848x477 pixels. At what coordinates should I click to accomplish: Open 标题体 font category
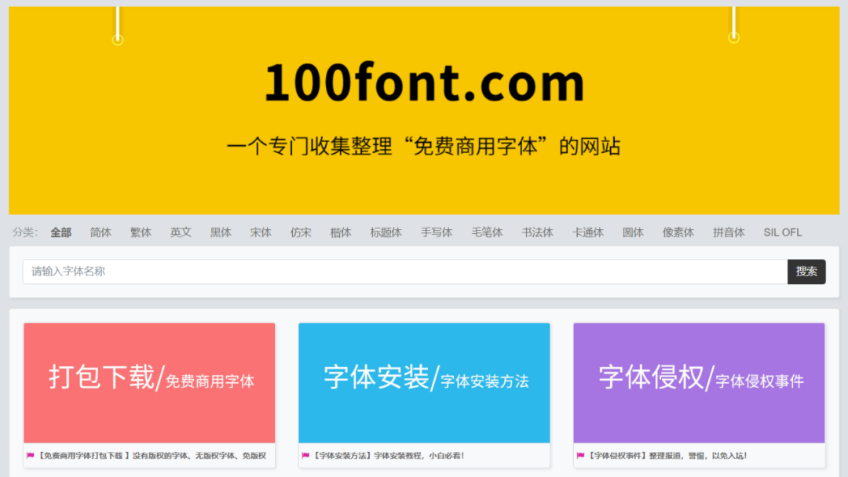click(x=386, y=232)
